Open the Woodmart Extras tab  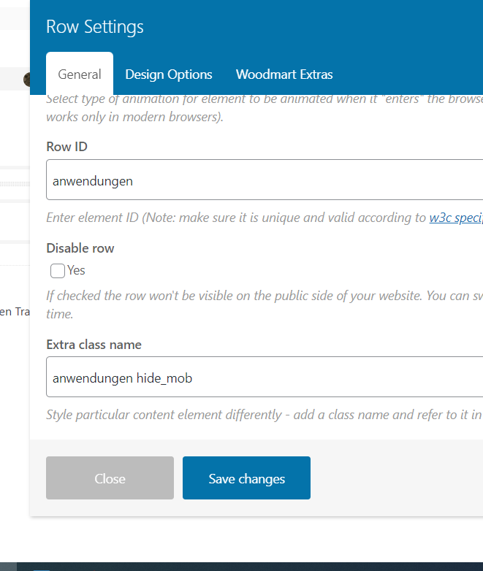click(284, 74)
